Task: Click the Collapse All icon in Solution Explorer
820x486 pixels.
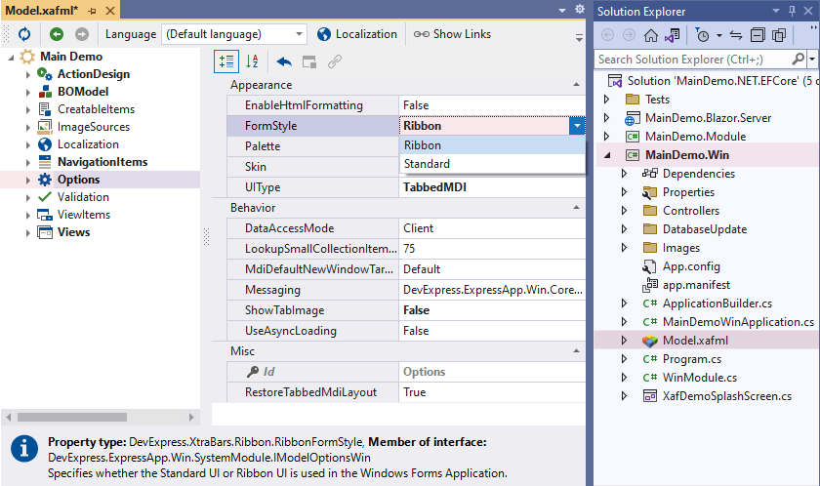Action: tap(757, 35)
